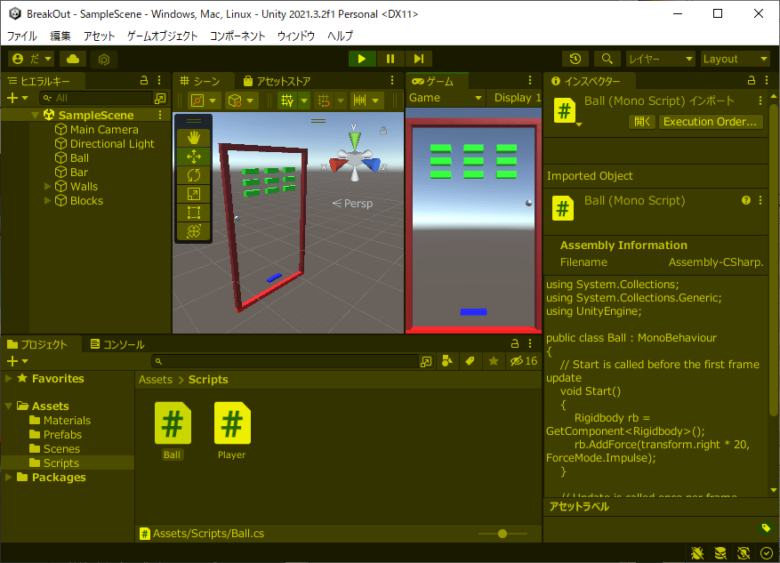This screenshot has height=563, width=780.
Task: Click the asset label tag icon
Action: [x=766, y=527]
